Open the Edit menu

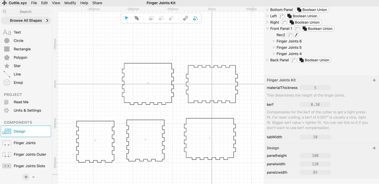tap(44, 3)
